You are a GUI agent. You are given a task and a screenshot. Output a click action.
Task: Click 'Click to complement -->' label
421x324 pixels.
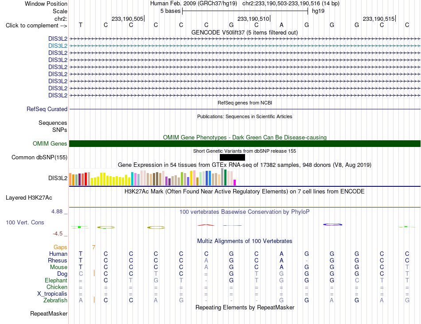tap(36, 26)
